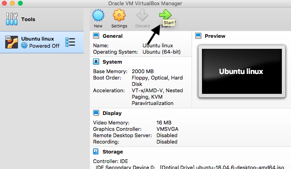Click Ubuntu linux machine list menu icon
Screen dimensions: 291x169
click(70, 42)
